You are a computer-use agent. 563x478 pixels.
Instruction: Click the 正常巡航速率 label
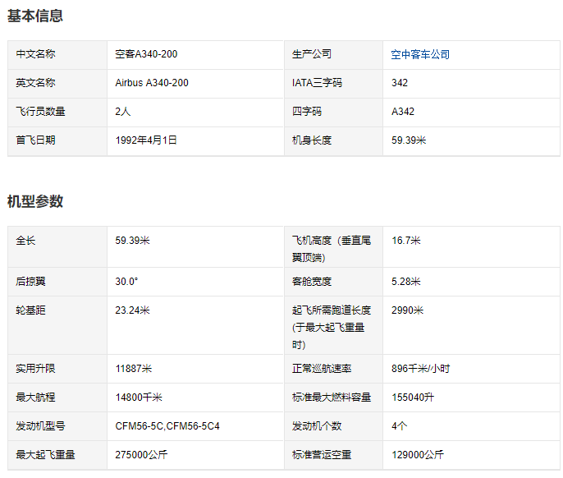(322, 369)
